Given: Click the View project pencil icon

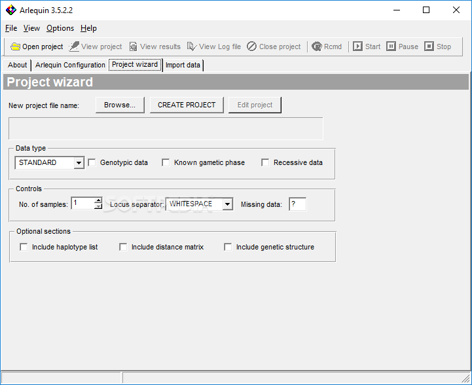Looking at the screenshot, I should coord(74,46).
